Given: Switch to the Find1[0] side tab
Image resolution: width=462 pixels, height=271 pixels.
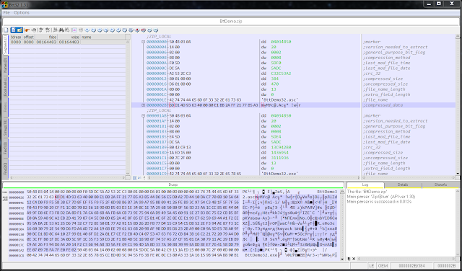Looking at the screenshot, I should pyautogui.click(x=5, y=148).
